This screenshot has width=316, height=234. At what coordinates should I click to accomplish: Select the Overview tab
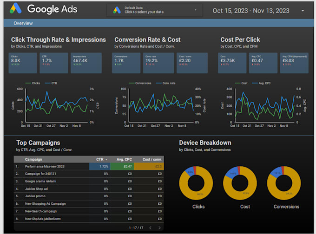coord(23,23)
